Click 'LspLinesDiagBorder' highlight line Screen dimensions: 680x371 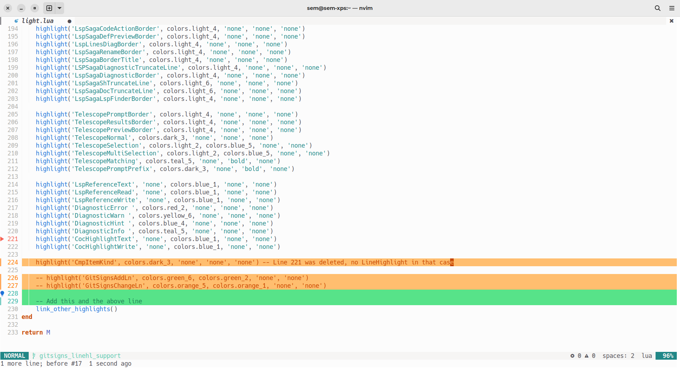(x=161, y=44)
